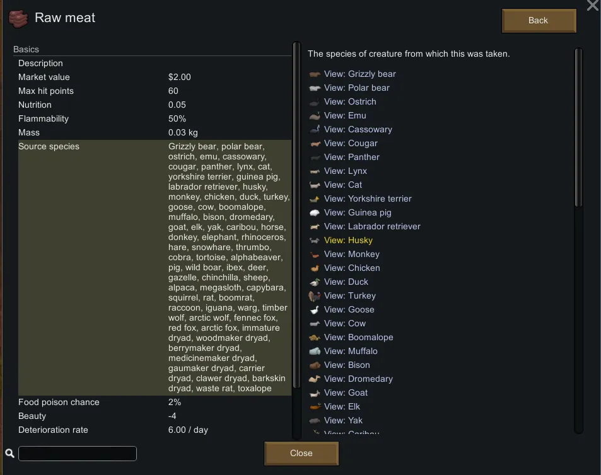This screenshot has height=475, width=601.
Task: Open View: Yorkshire terrier entry
Action: click(368, 199)
